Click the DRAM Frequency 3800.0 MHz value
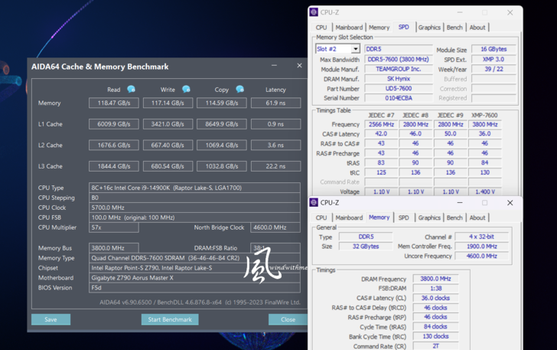The height and width of the screenshot is (350, 557). tap(435, 279)
